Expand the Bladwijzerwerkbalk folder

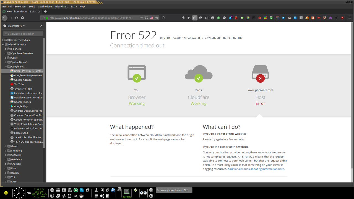(3, 40)
